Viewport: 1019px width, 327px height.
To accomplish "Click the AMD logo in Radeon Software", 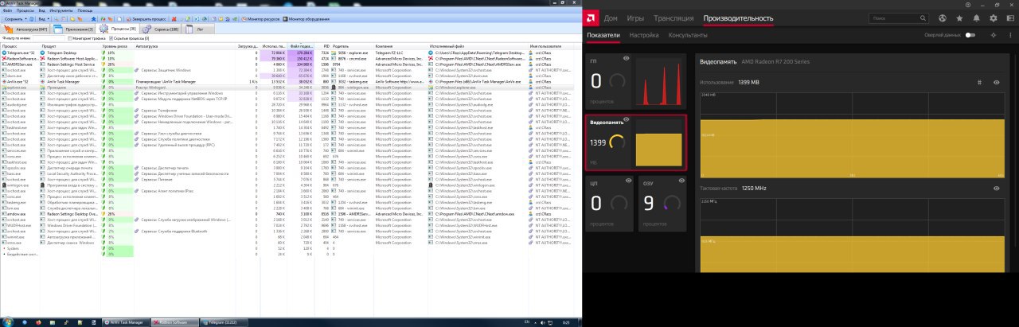I will (592, 17).
